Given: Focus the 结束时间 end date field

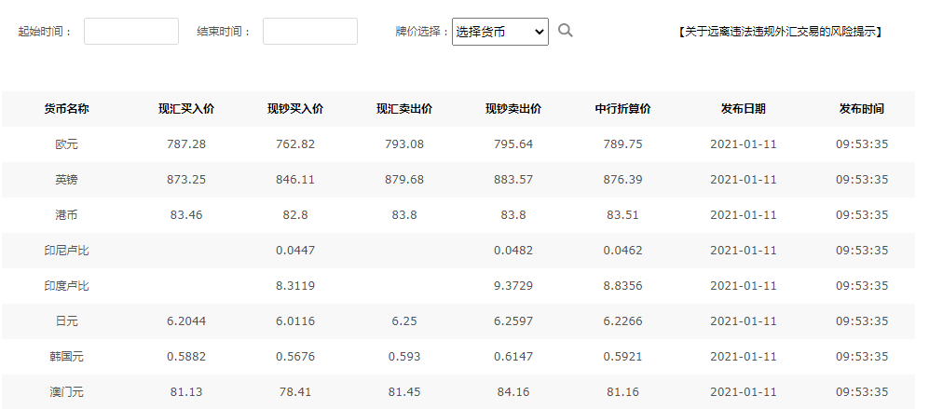Looking at the screenshot, I should pyautogui.click(x=310, y=31).
